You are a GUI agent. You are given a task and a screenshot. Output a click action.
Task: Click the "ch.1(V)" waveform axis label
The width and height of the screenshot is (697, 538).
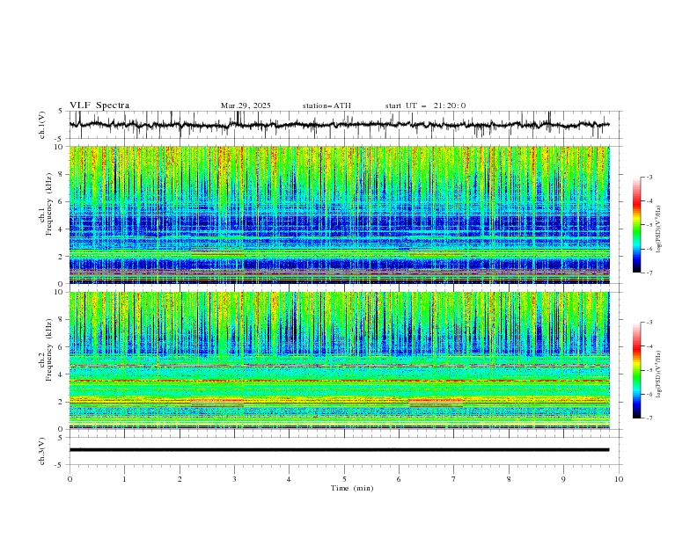[42, 125]
